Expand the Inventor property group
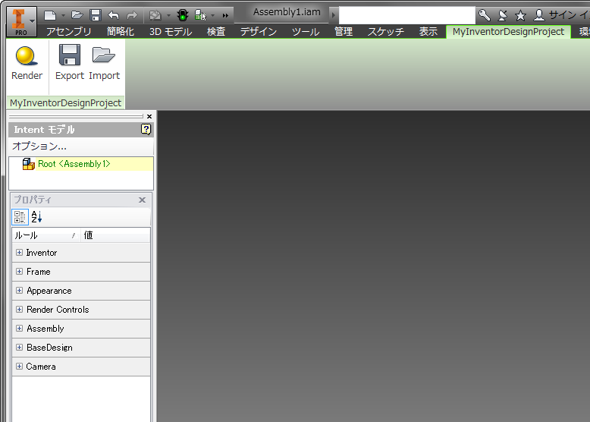This screenshot has width=590, height=422. pyautogui.click(x=19, y=253)
